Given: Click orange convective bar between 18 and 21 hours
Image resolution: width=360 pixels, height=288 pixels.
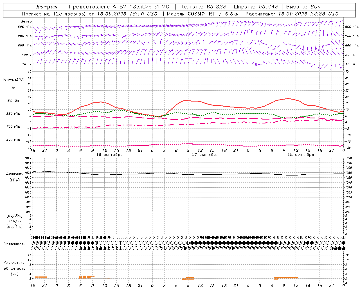Looking at the screenshot, I should coord(41,277).
